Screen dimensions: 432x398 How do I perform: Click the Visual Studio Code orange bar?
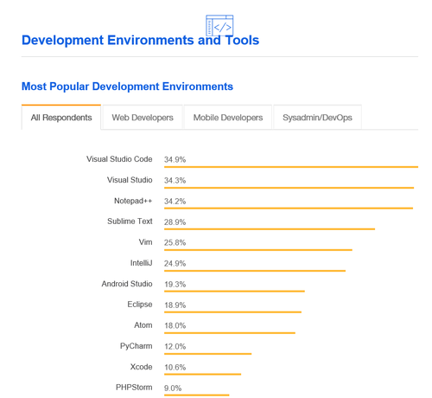(291, 167)
